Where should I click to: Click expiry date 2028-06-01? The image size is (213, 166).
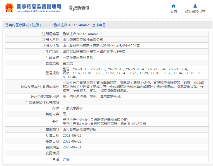click(72, 147)
